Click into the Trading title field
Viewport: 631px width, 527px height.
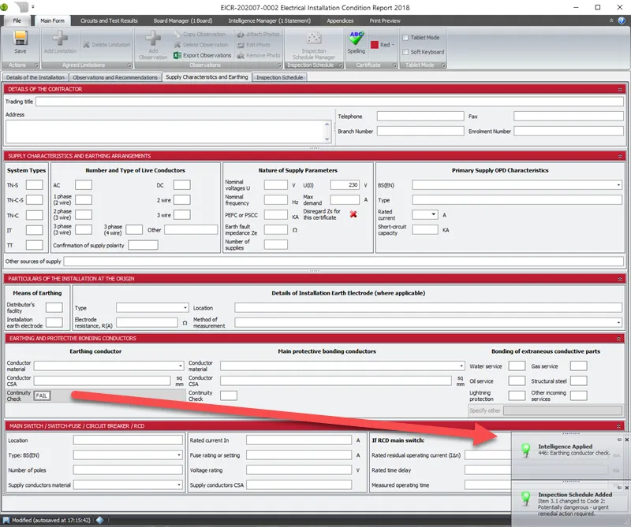(329, 102)
